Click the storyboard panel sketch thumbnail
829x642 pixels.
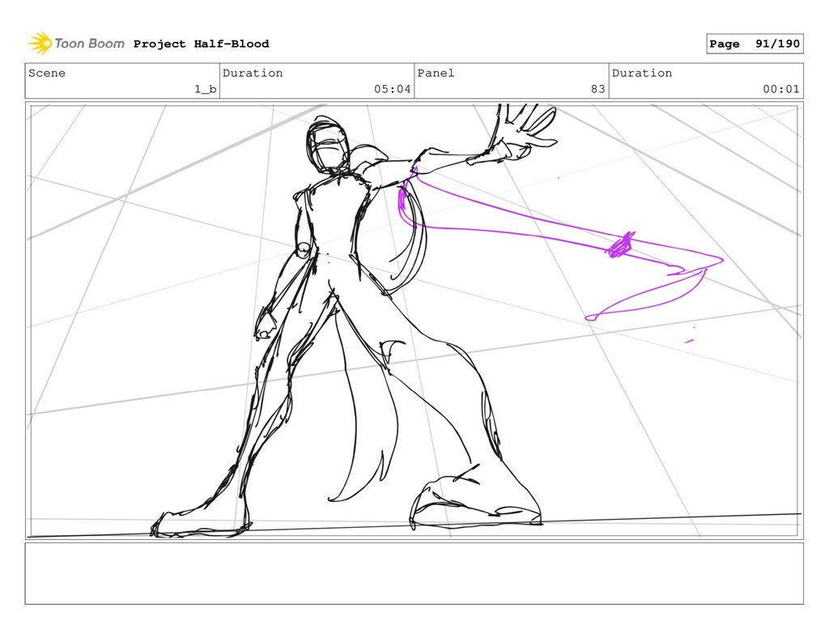tap(414, 321)
